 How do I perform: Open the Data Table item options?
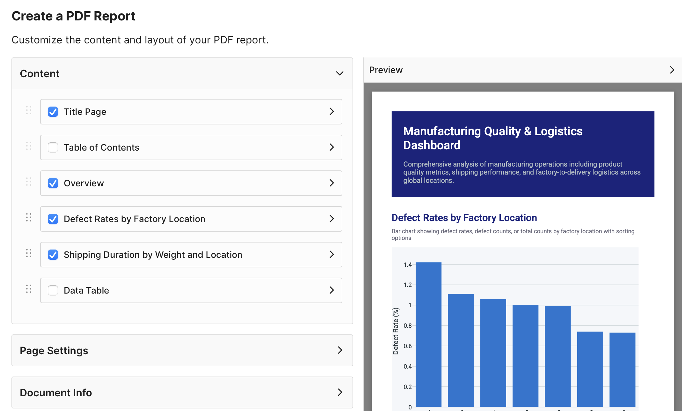tap(331, 290)
